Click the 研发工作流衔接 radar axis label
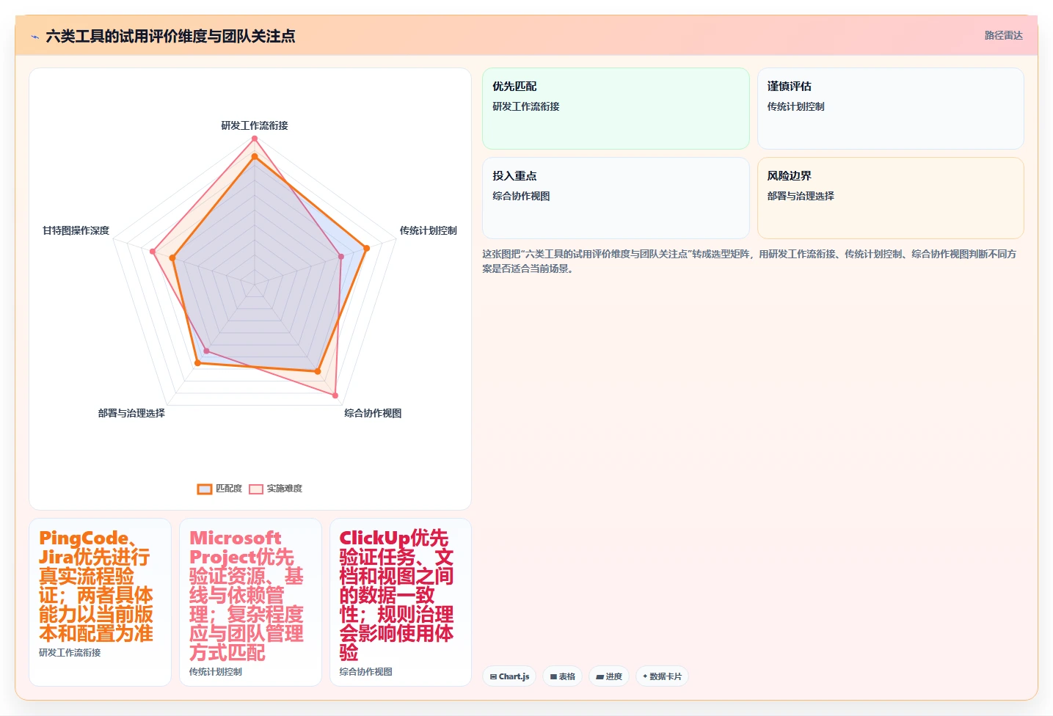Image resolution: width=1053 pixels, height=716 pixels. tap(255, 125)
